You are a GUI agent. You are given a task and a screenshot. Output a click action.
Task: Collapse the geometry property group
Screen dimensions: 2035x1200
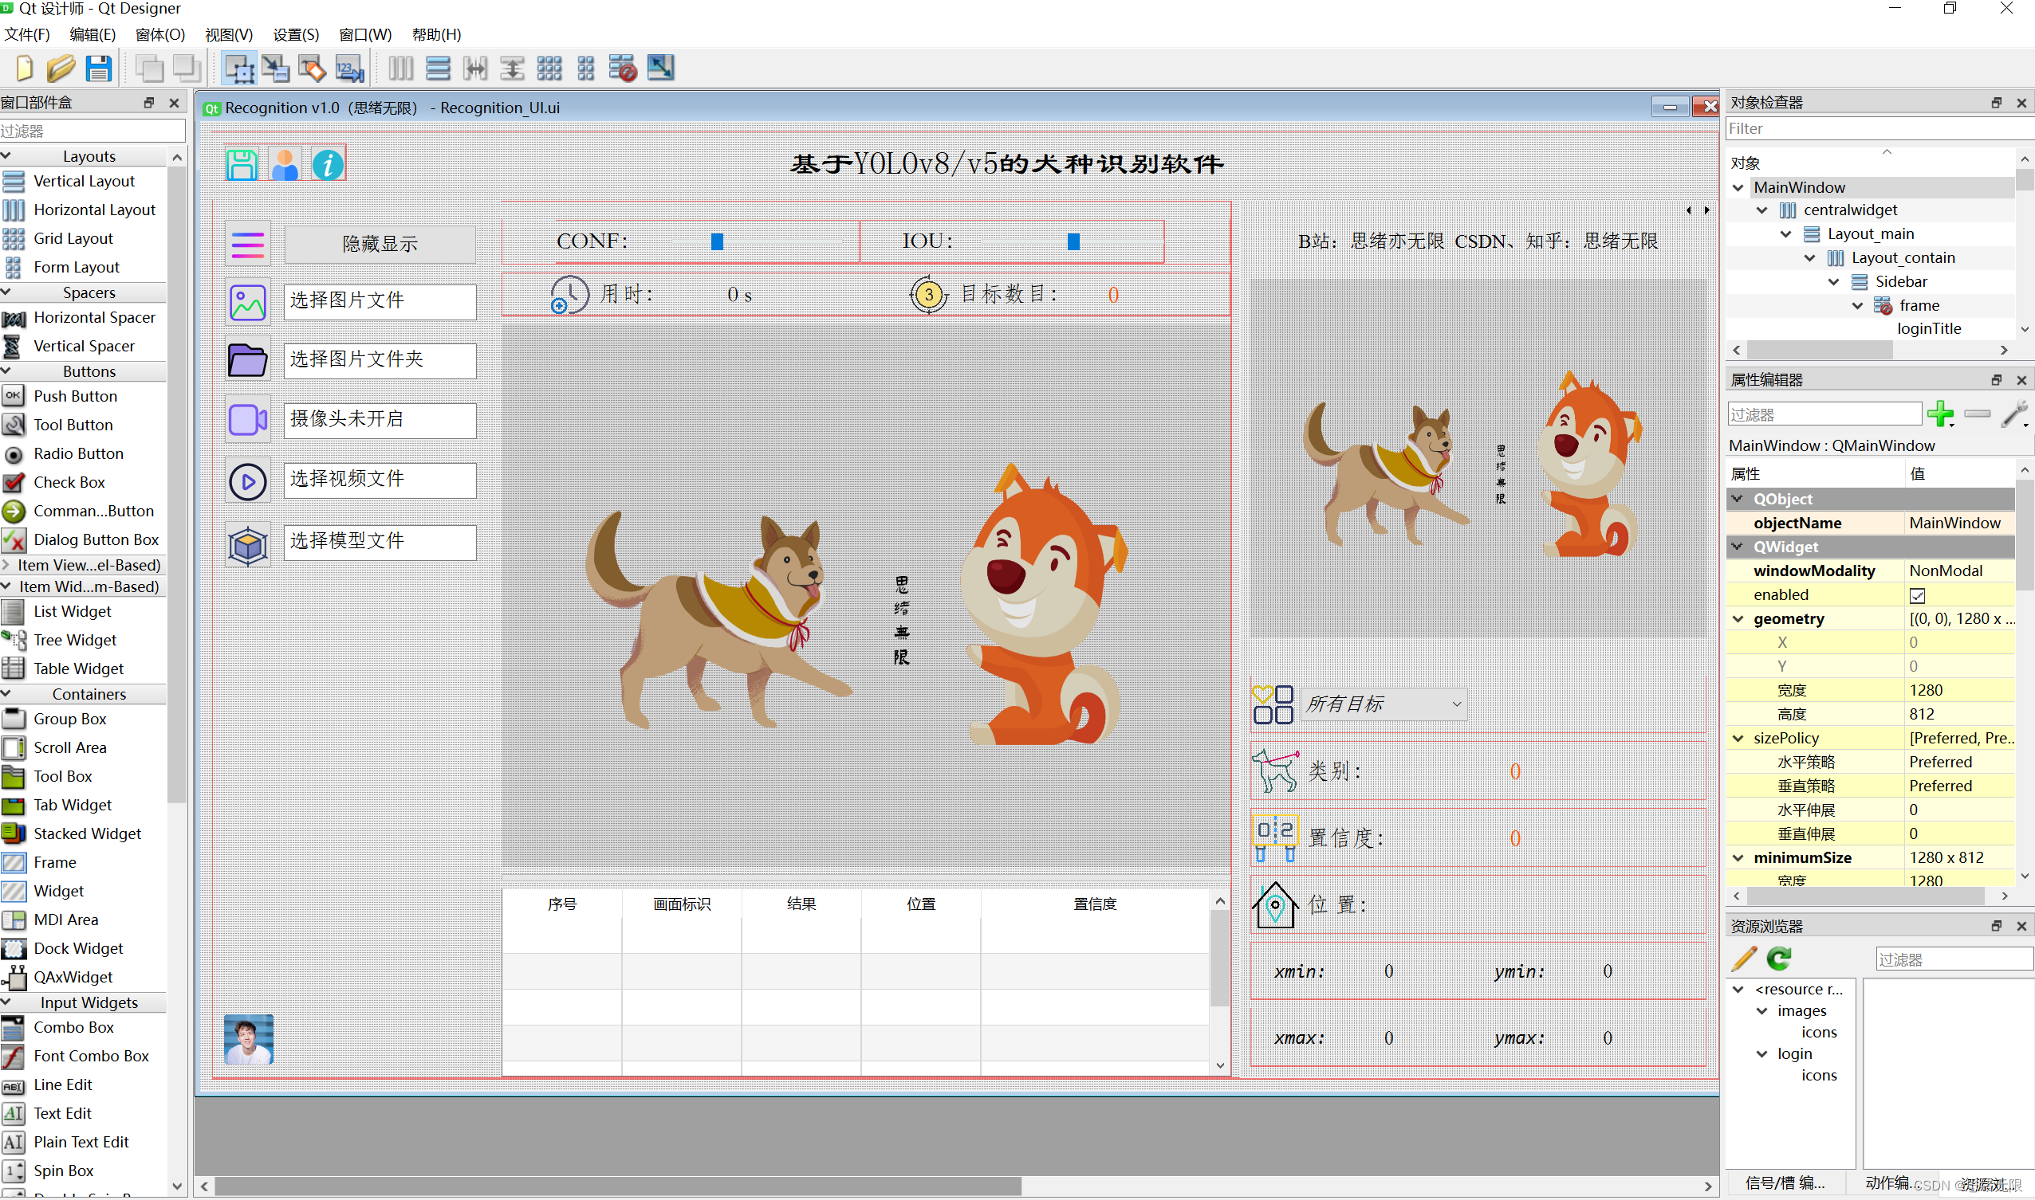click(x=1738, y=618)
